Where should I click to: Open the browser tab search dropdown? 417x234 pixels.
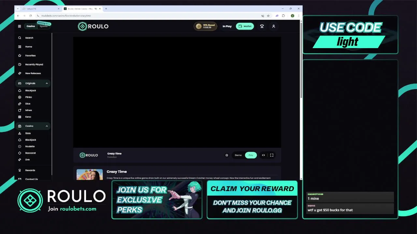click(x=18, y=9)
